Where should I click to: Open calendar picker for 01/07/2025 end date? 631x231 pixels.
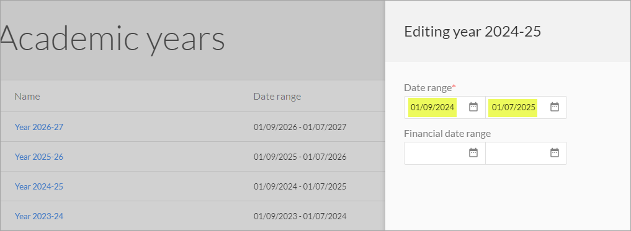pos(555,107)
